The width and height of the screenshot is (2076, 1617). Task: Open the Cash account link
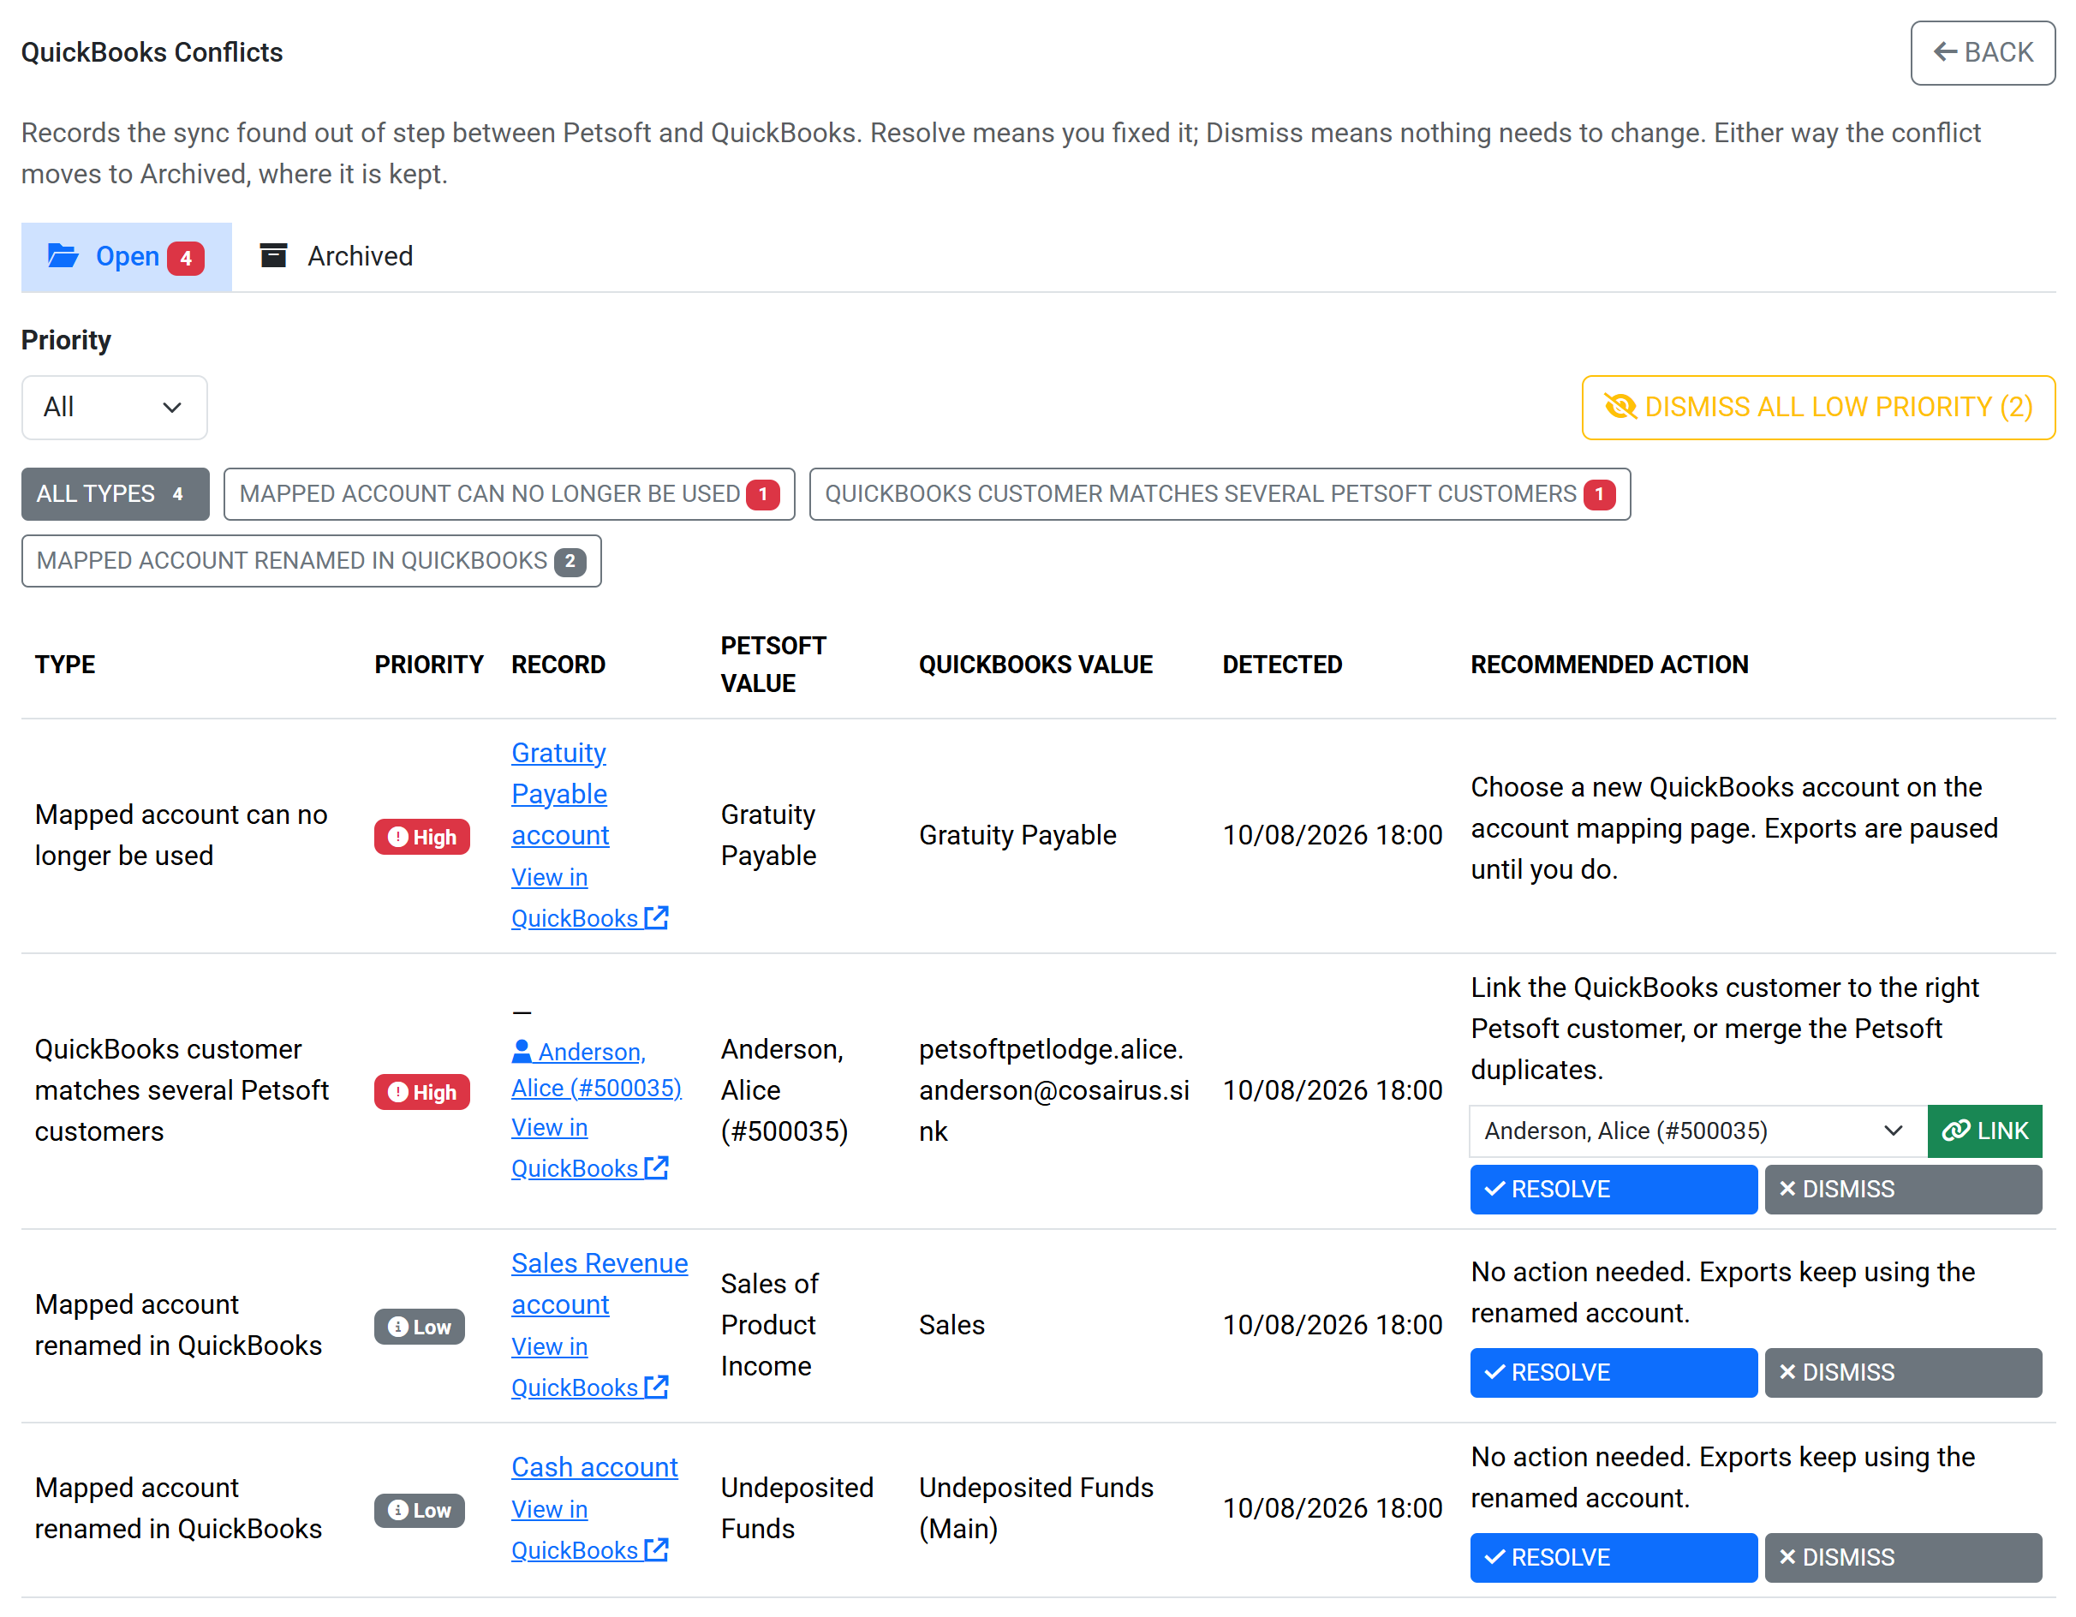[x=594, y=1467]
